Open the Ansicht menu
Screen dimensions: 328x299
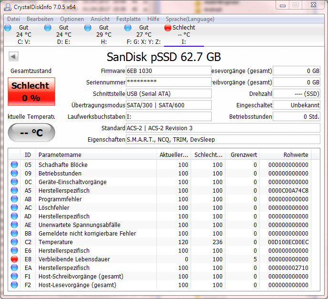coord(100,19)
